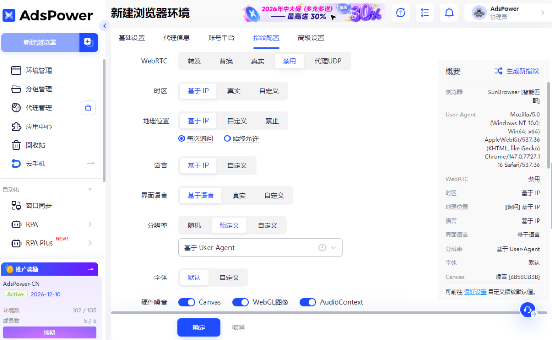552x340 pixels.
Task: Select the 每次询问 radio option
Action: (x=181, y=138)
